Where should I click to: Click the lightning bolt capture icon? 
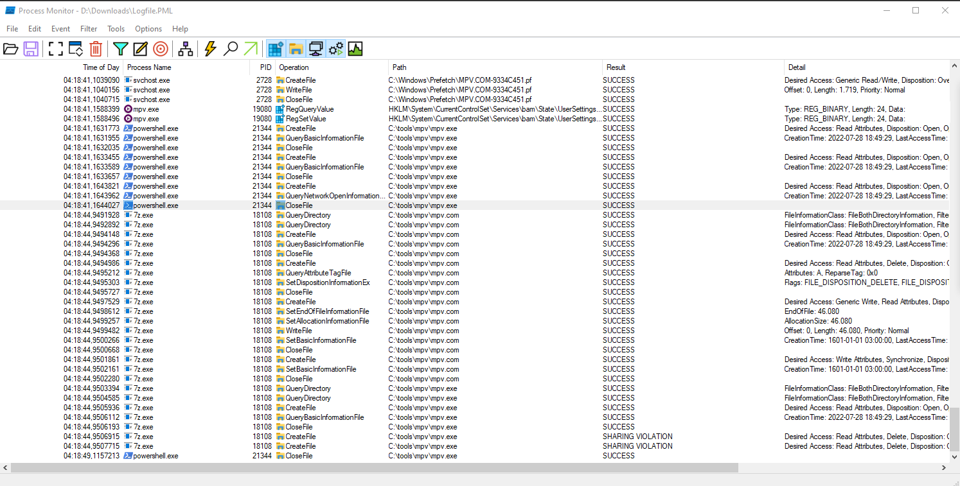pyautogui.click(x=210, y=48)
